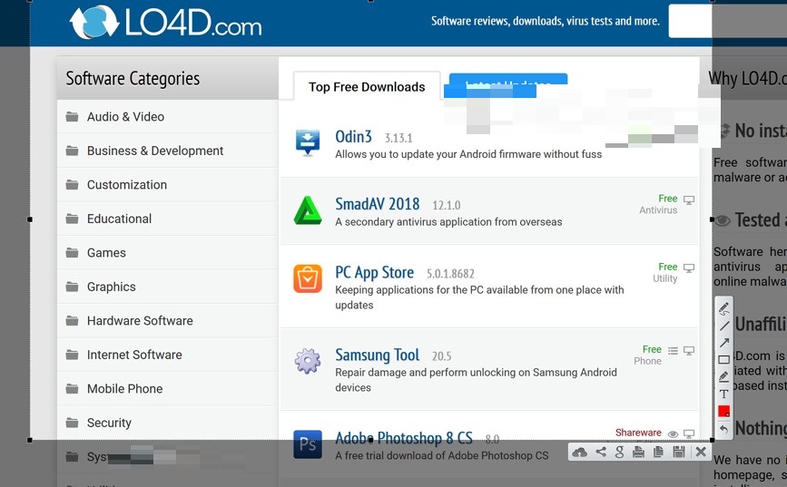This screenshot has width=787, height=487.
Task: Search similar images on Google
Action: [619, 452]
